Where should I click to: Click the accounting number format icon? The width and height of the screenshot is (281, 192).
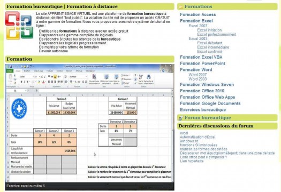coord(72,82)
